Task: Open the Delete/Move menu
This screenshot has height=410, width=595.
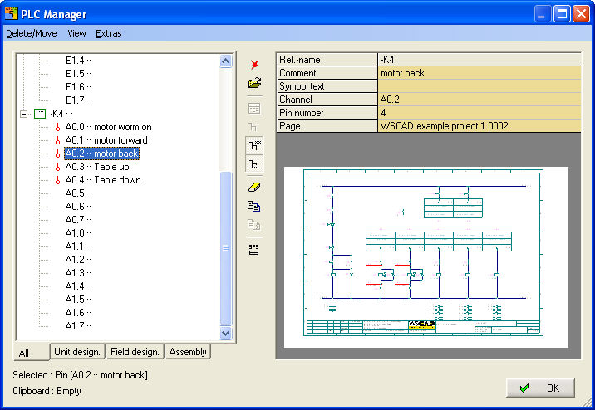Action: tap(32, 33)
